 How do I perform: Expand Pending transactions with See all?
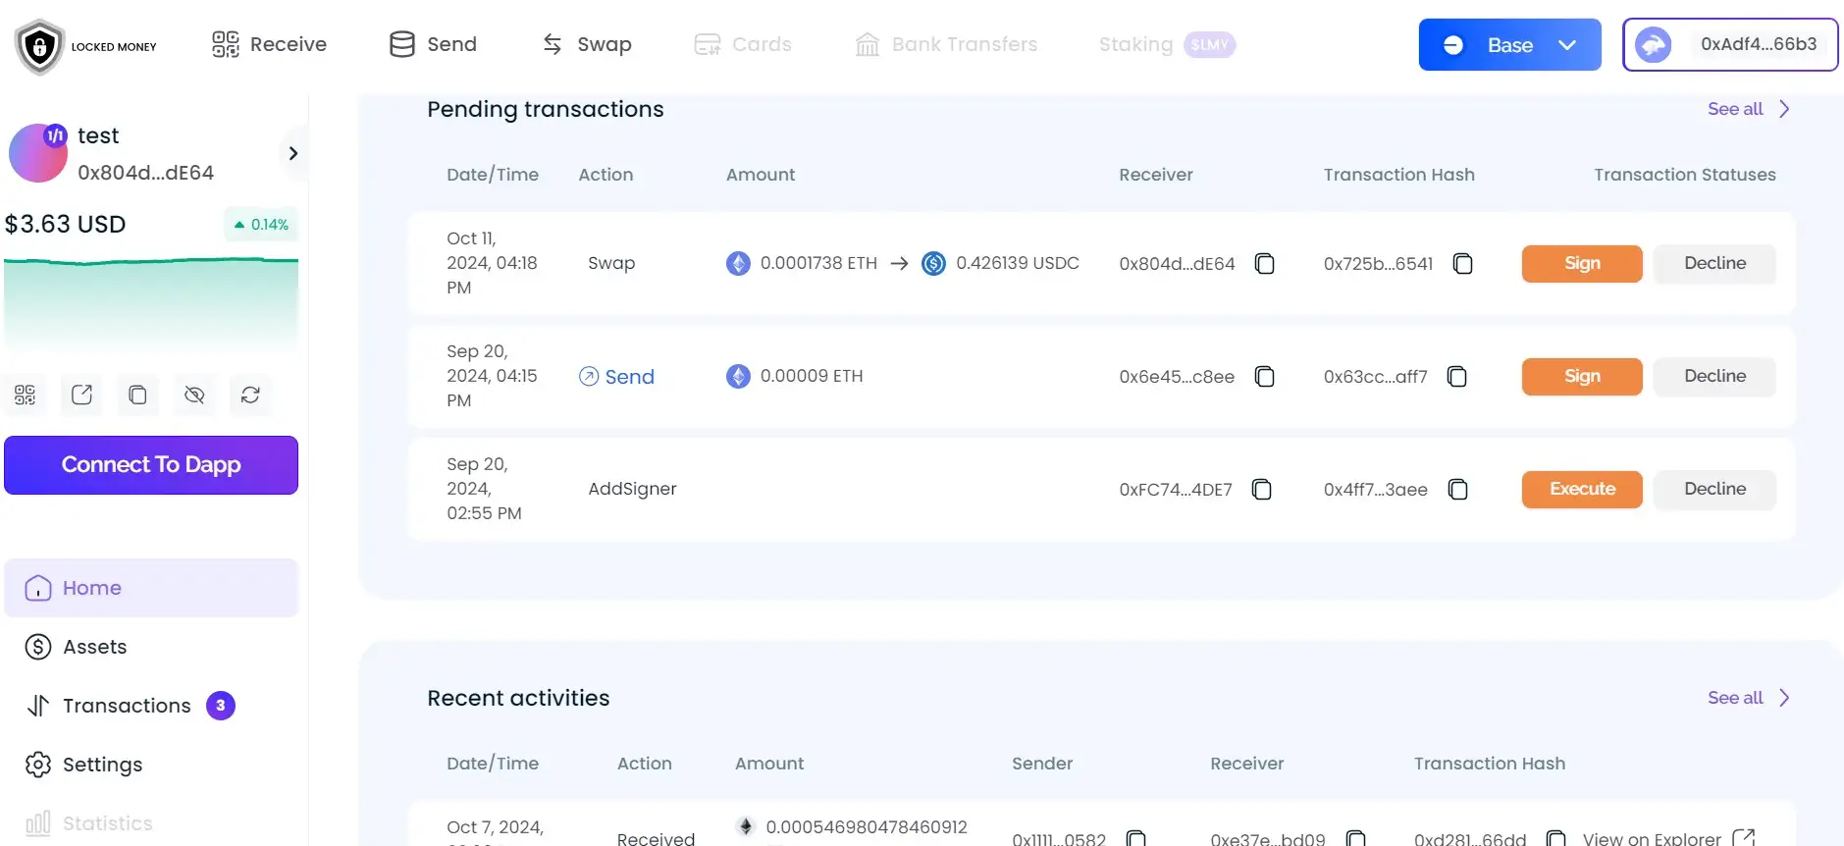(1748, 109)
